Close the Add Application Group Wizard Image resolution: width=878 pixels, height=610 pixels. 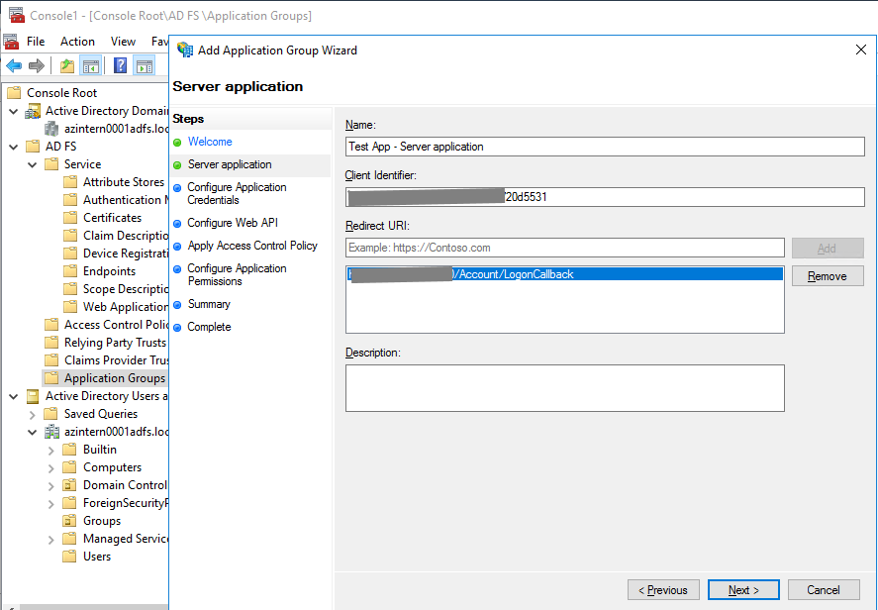tap(860, 50)
